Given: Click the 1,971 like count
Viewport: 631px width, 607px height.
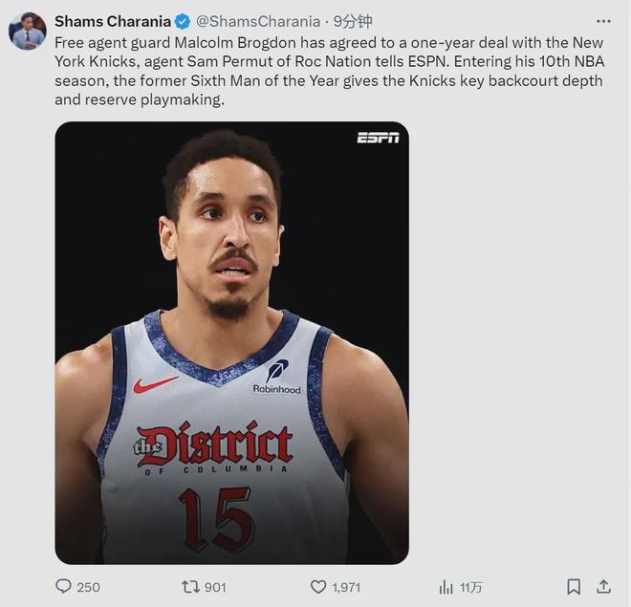Looking at the screenshot, I should point(346,586).
